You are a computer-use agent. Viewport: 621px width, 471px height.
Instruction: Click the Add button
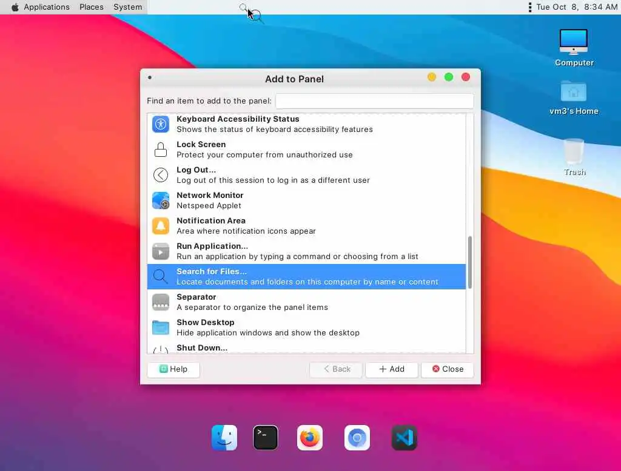click(392, 369)
